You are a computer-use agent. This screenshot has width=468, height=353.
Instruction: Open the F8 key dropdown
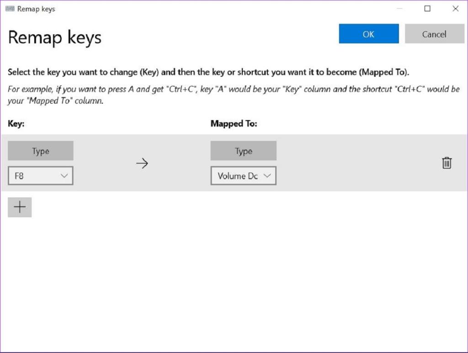pos(41,176)
